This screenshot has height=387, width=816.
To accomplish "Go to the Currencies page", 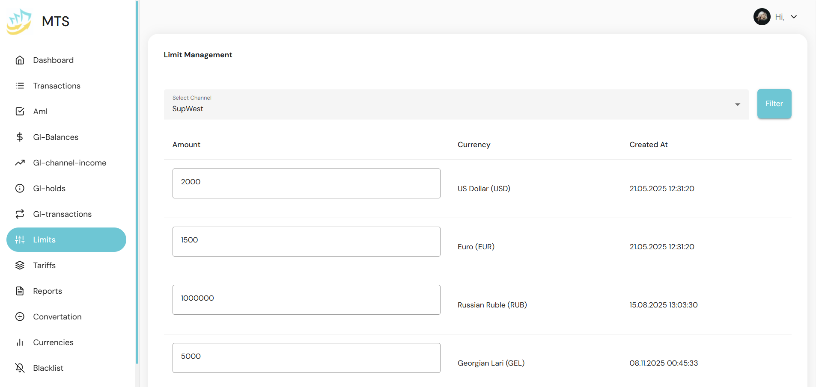I will coord(53,343).
